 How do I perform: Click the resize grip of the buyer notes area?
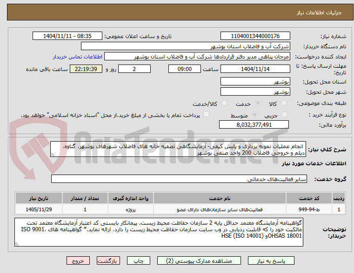pos(17,244)
